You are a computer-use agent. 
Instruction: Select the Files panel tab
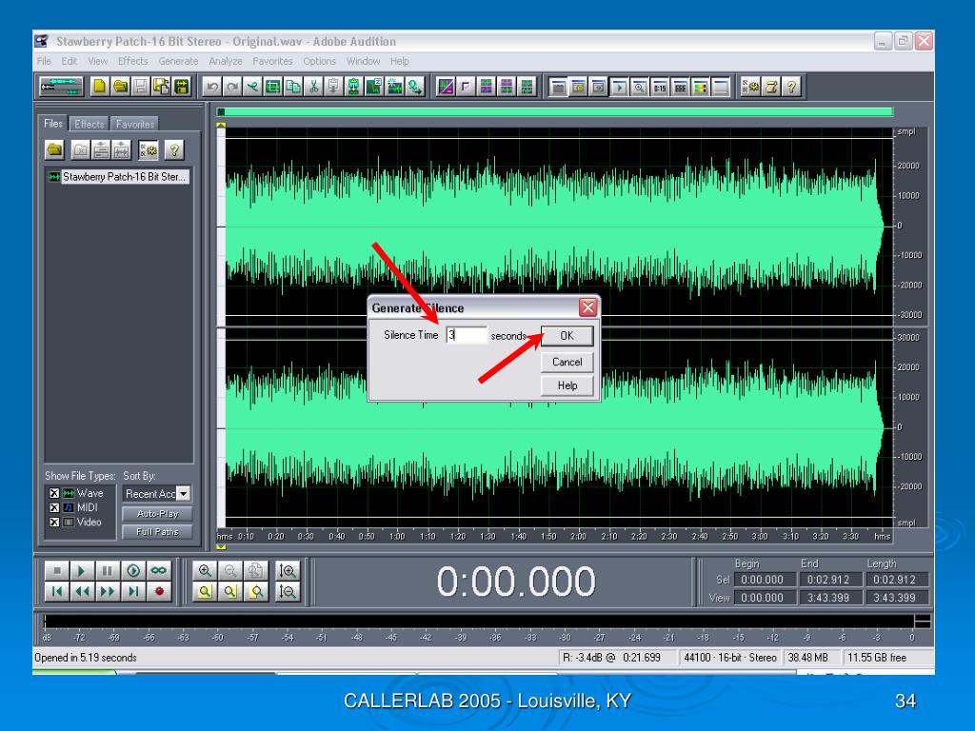coord(53,123)
